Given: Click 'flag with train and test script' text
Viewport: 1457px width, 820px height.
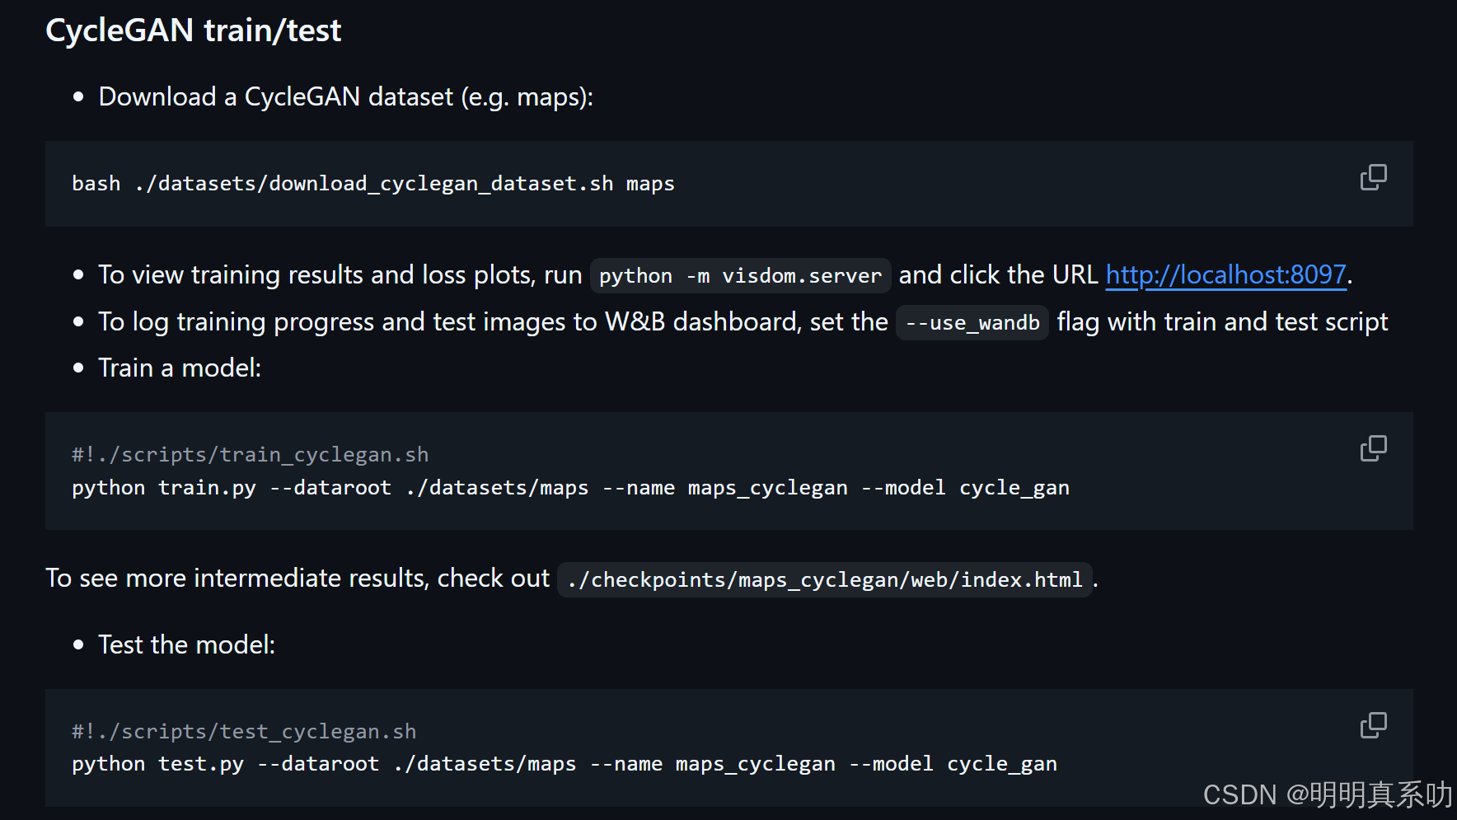Looking at the screenshot, I should 1222,321.
